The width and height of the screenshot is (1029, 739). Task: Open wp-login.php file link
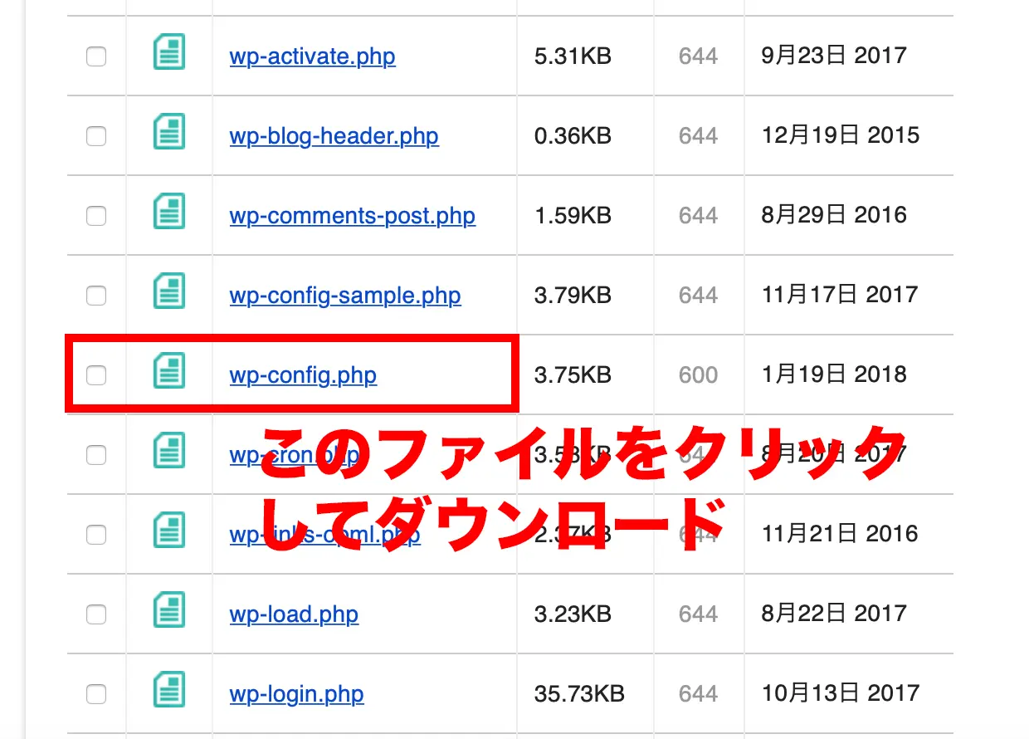click(296, 694)
